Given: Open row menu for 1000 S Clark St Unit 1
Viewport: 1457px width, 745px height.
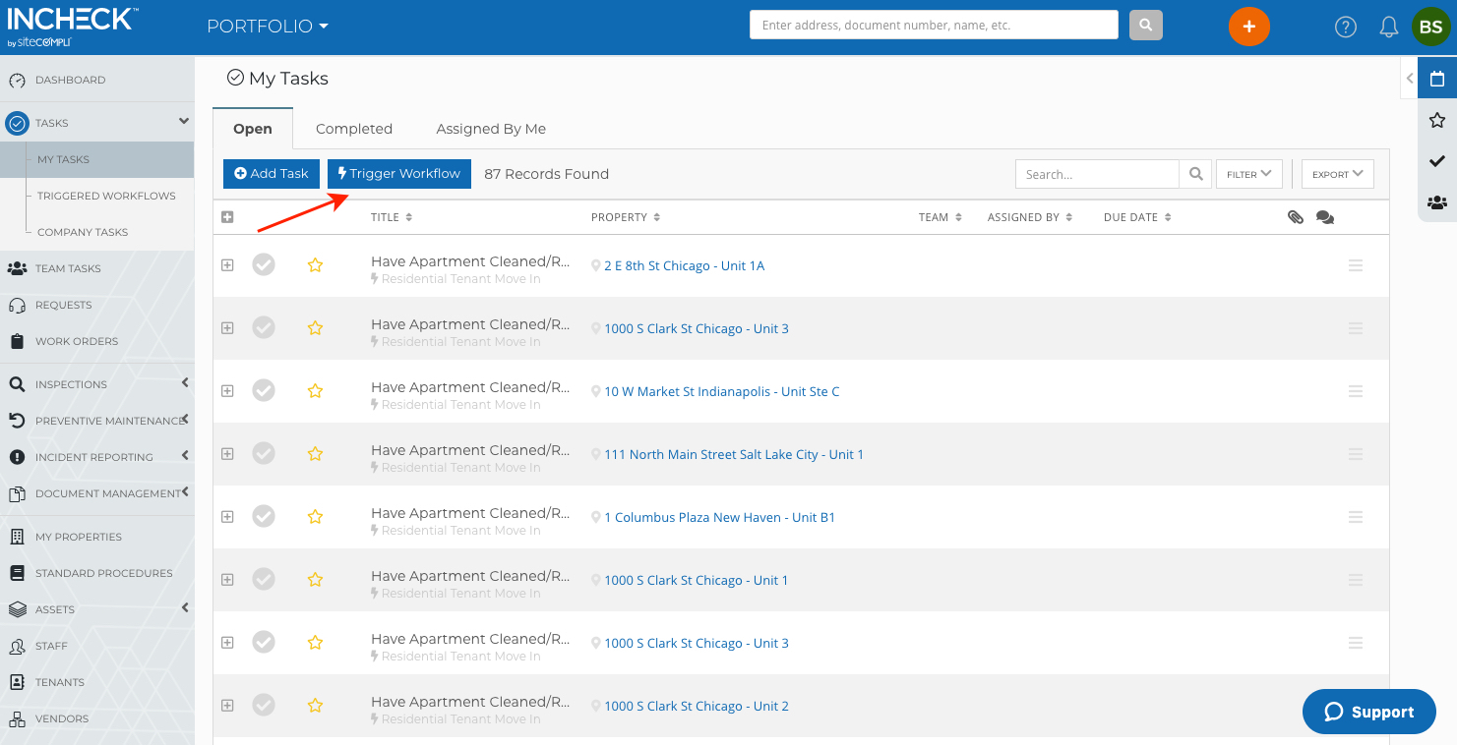Looking at the screenshot, I should [1356, 580].
